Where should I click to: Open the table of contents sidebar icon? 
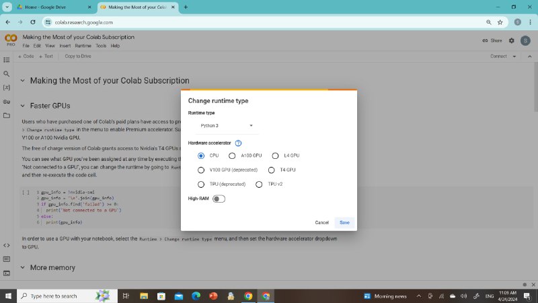point(7,60)
